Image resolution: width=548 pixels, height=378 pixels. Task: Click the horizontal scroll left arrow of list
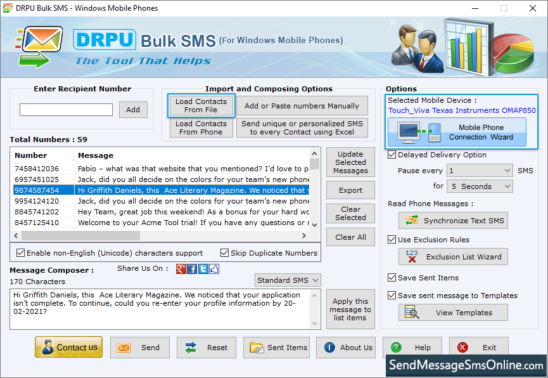16,236
